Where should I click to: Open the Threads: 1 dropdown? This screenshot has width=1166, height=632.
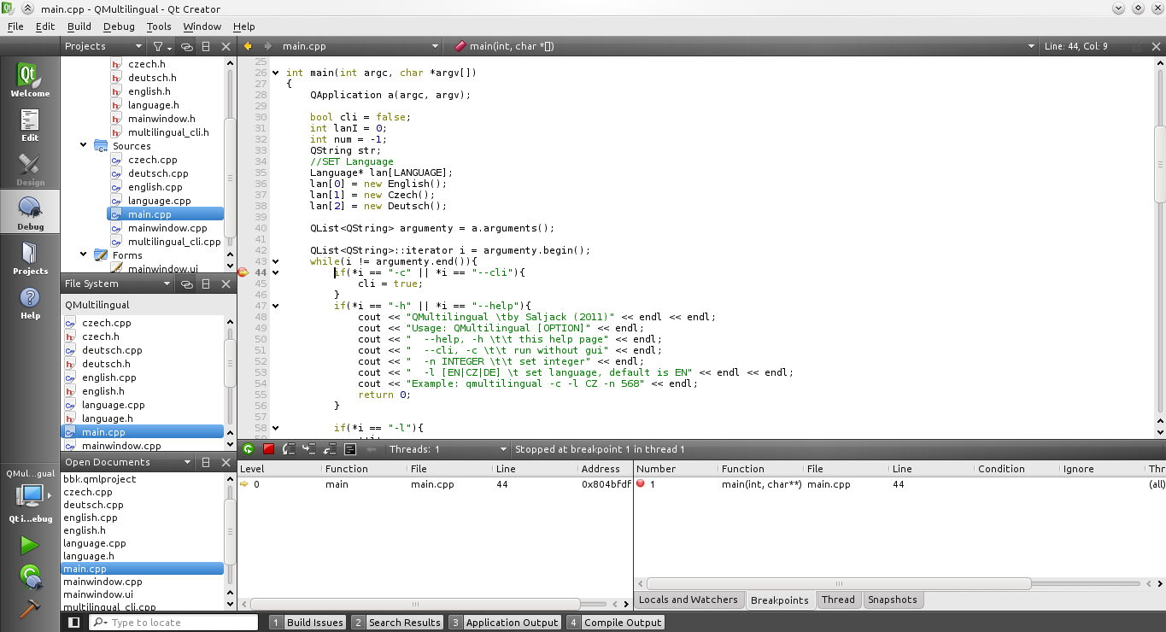[x=447, y=449]
